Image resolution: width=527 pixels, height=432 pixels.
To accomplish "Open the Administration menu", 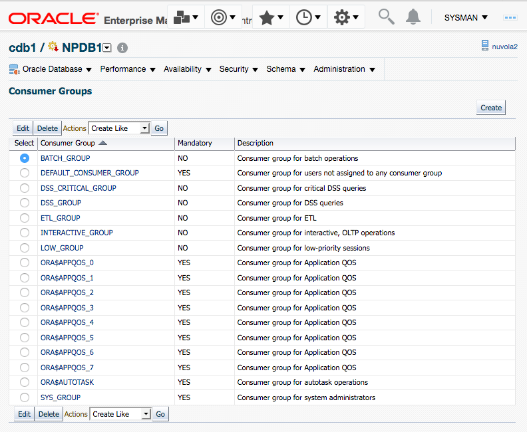I will coord(344,69).
